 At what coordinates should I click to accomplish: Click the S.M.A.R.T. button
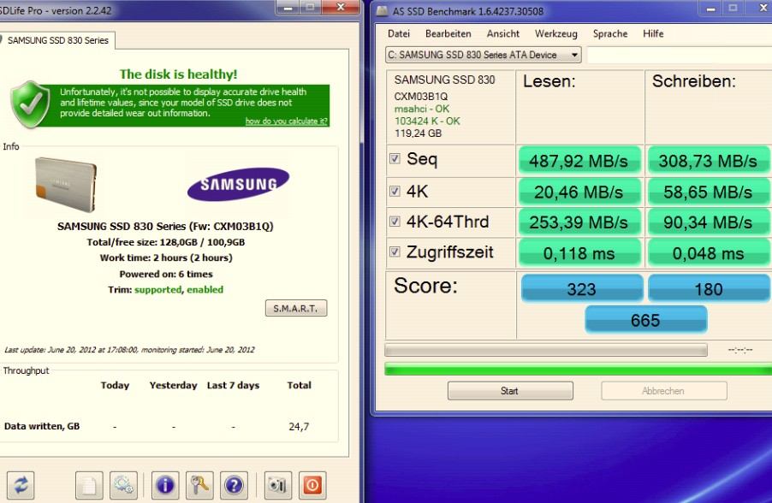296,308
